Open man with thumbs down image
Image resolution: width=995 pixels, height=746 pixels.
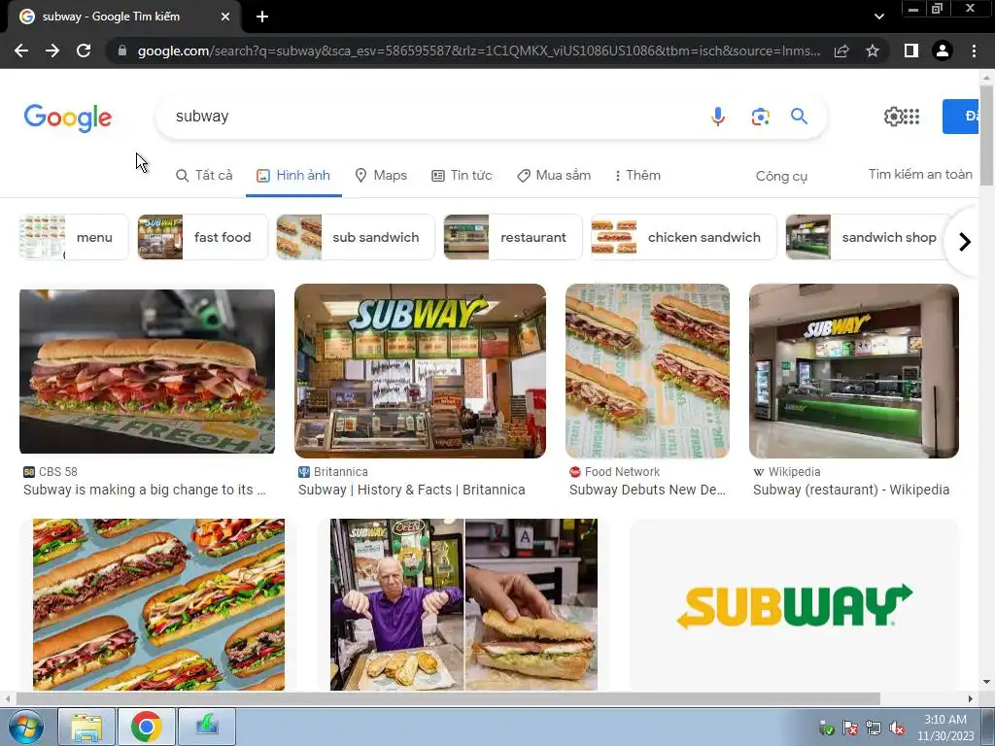coord(463,604)
